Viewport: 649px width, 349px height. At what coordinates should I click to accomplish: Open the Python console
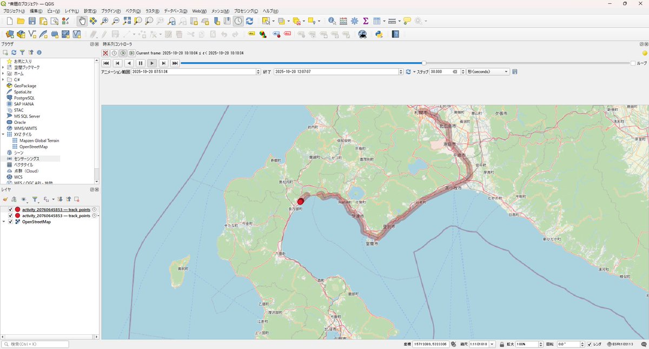click(379, 34)
